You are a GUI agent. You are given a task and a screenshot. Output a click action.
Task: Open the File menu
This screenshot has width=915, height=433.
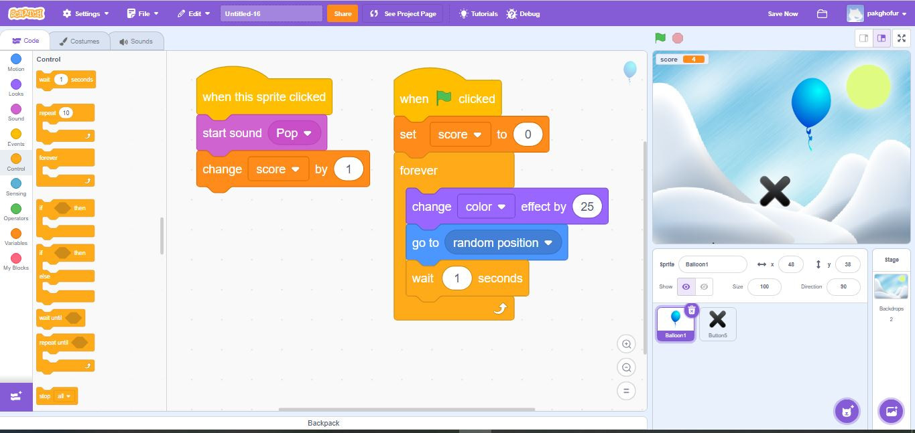[x=143, y=13]
